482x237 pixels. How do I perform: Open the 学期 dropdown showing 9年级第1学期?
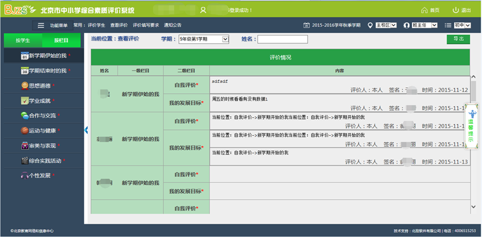[x=204, y=39]
